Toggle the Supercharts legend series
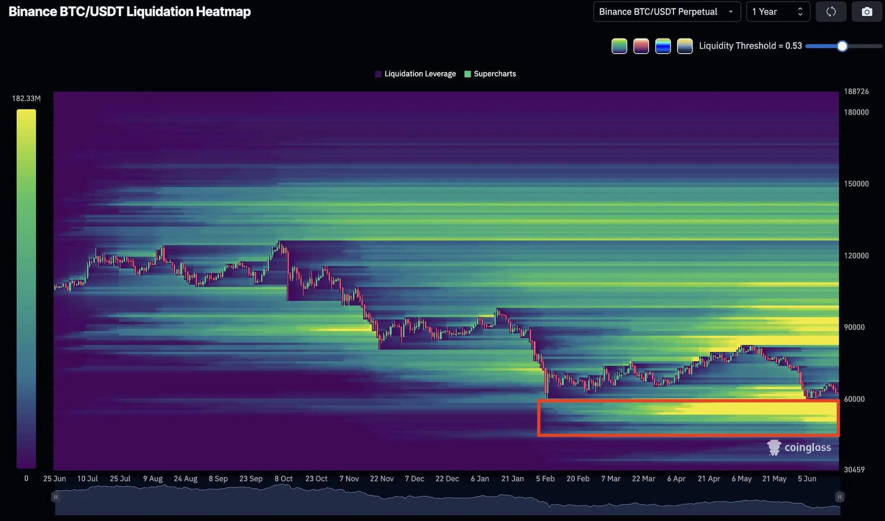 490,74
